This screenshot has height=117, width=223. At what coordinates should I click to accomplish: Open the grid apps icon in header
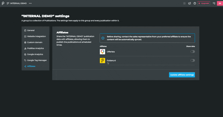(184, 3)
